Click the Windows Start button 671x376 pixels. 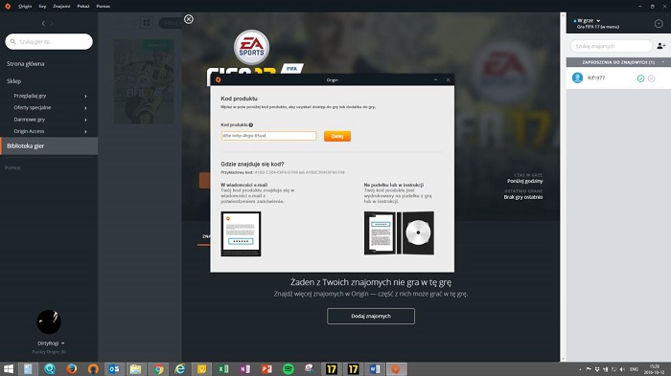pyautogui.click(x=8, y=368)
